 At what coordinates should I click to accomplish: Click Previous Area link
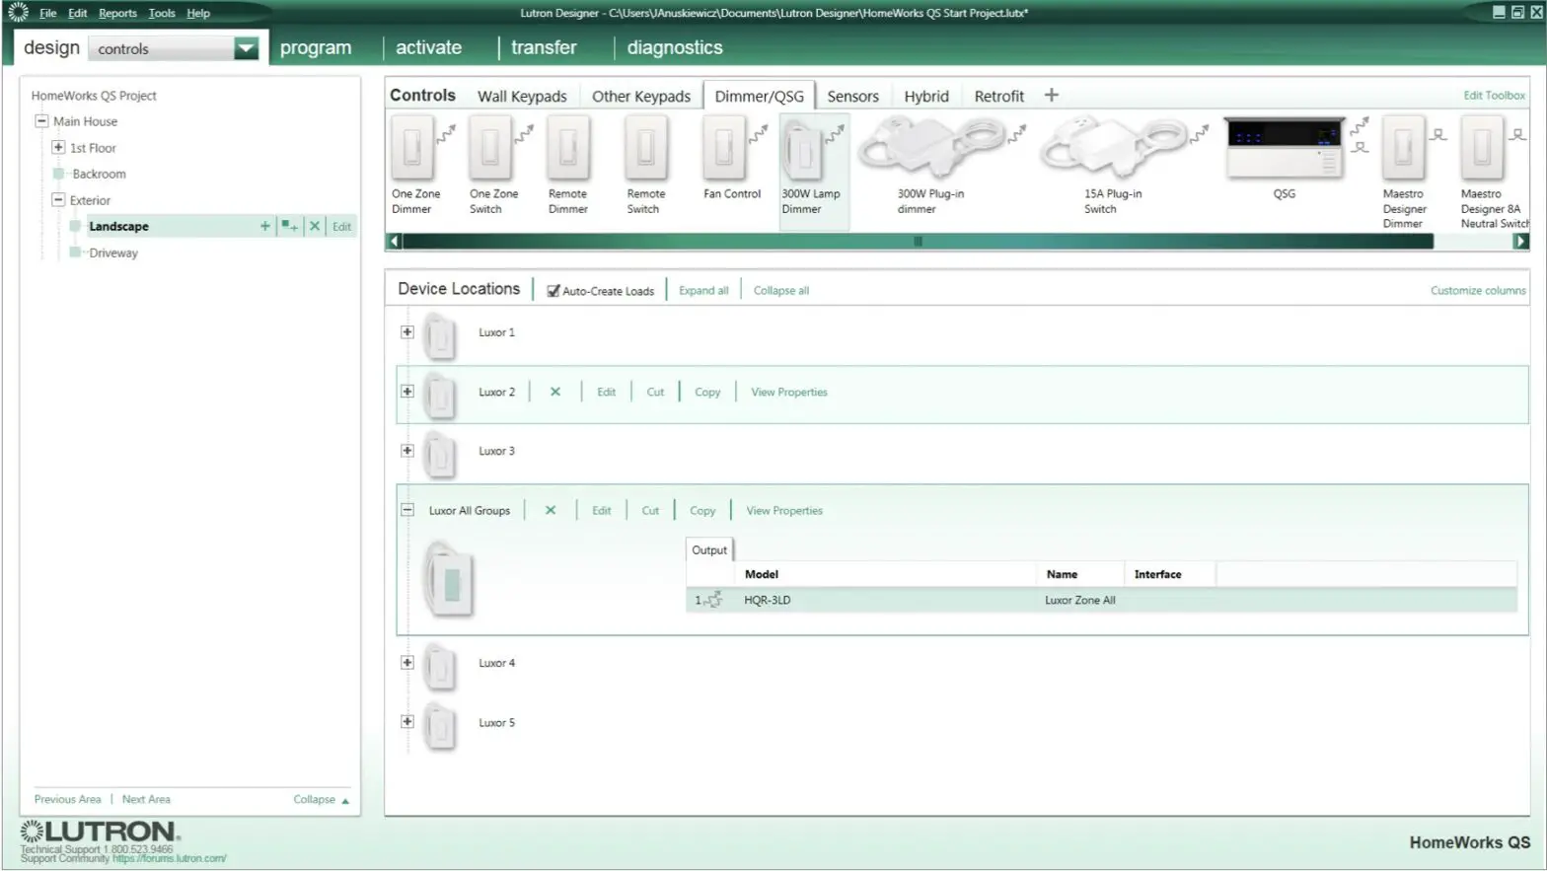[x=67, y=799]
